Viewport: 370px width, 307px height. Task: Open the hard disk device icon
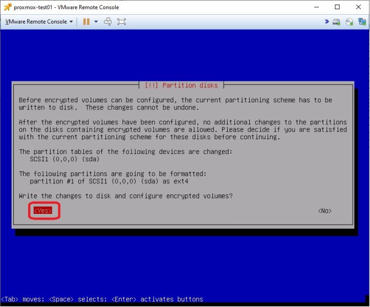[336, 22]
